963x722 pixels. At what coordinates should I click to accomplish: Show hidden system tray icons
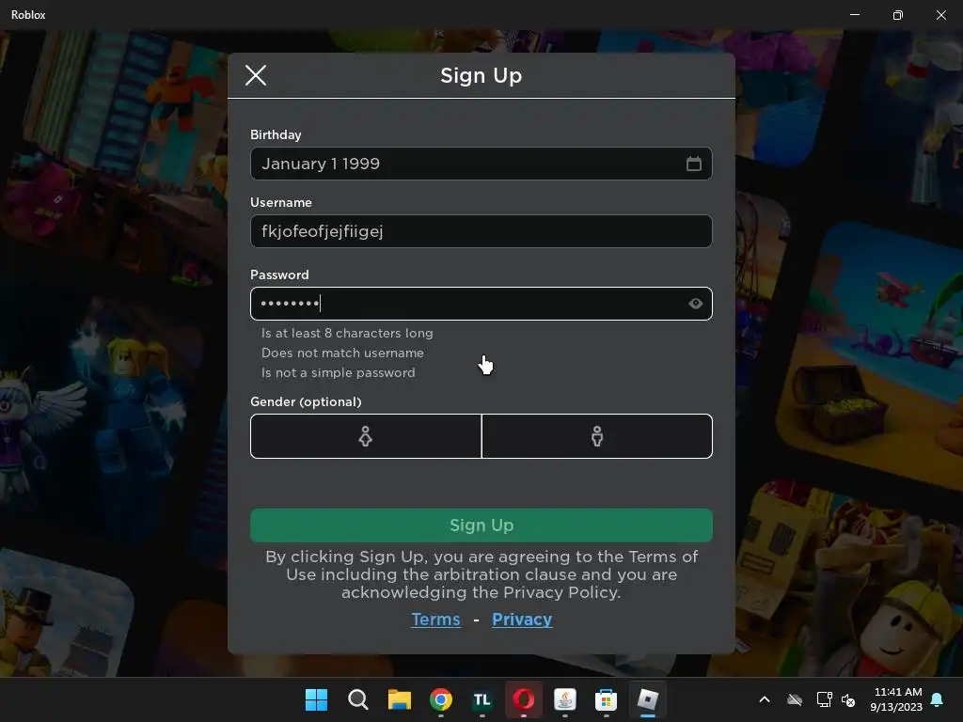(764, 699)
